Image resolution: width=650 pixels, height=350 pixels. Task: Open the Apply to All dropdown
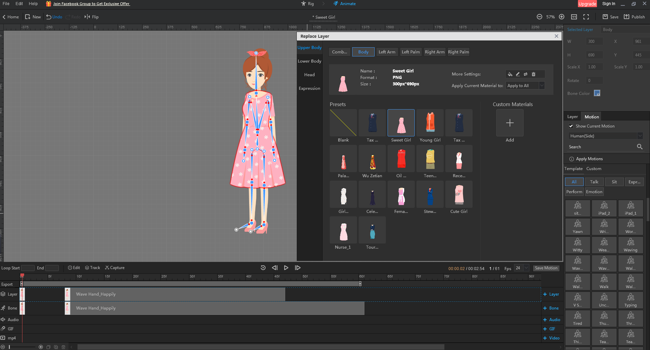click(525, 86)
